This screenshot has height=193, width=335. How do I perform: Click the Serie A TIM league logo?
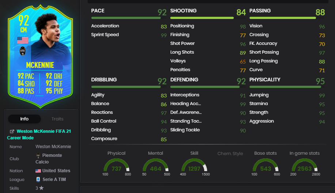[x=38, y=180]
